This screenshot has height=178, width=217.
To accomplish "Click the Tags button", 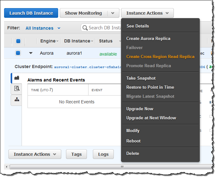I will click(76, 154).
